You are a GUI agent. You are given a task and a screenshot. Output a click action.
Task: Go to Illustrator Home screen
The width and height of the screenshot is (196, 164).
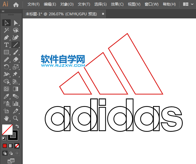[x=16, y=5]
